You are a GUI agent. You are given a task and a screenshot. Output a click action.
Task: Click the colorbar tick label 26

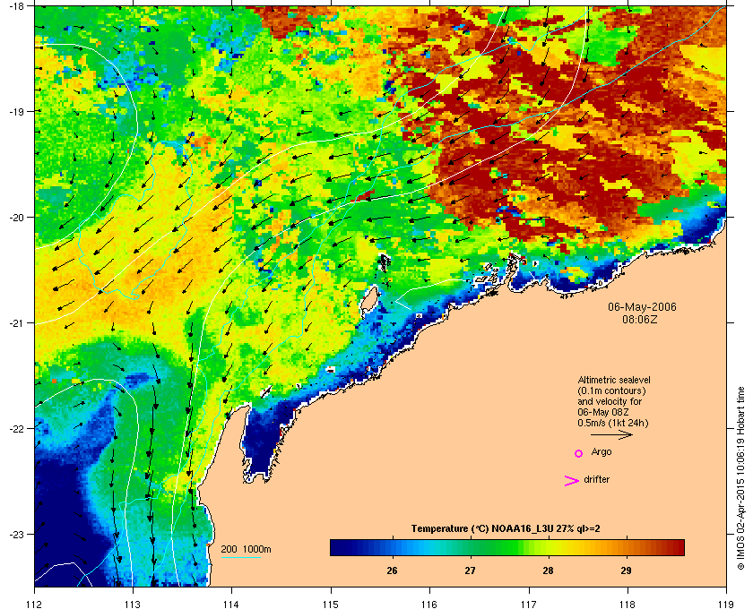(392, 570)
